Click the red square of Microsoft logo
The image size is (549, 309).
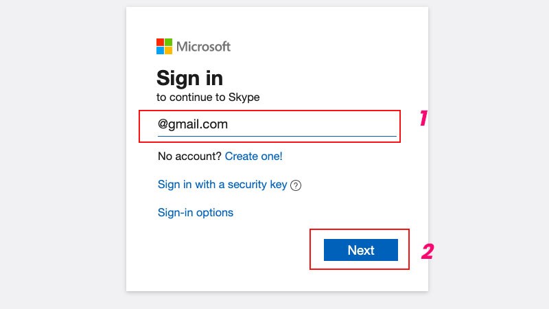[160, 43]
